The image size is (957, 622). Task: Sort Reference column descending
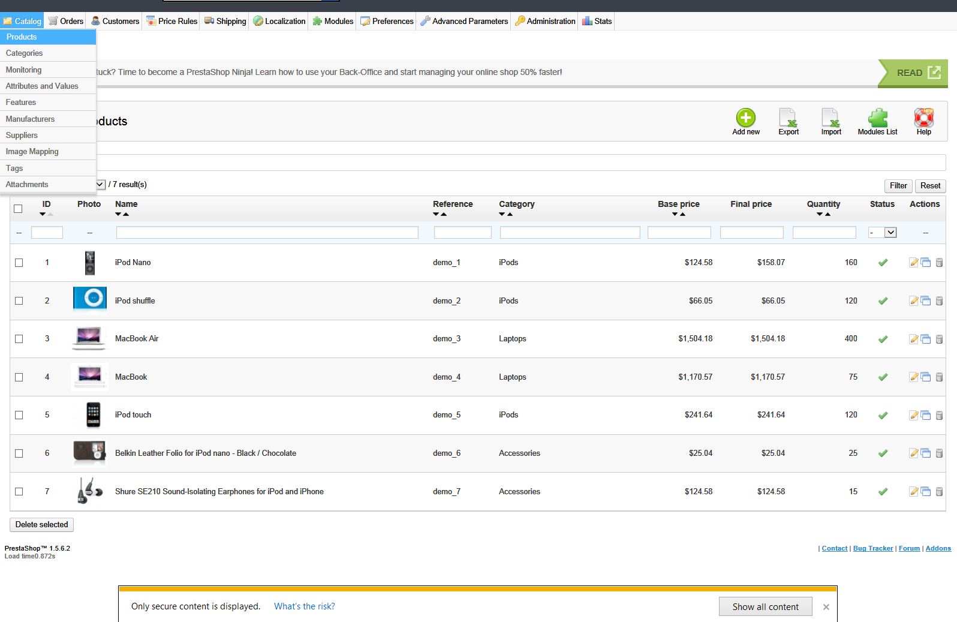[x=436, y=214]
